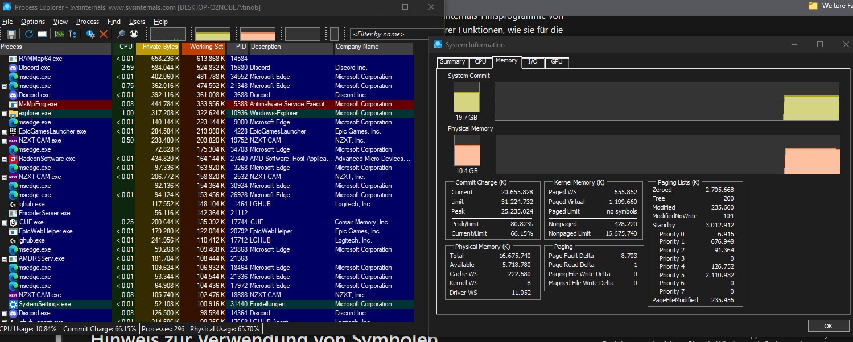Click the Find Handle magnifier icon
The width and height of the screenshot is (853, 342).
pos(121,34)
